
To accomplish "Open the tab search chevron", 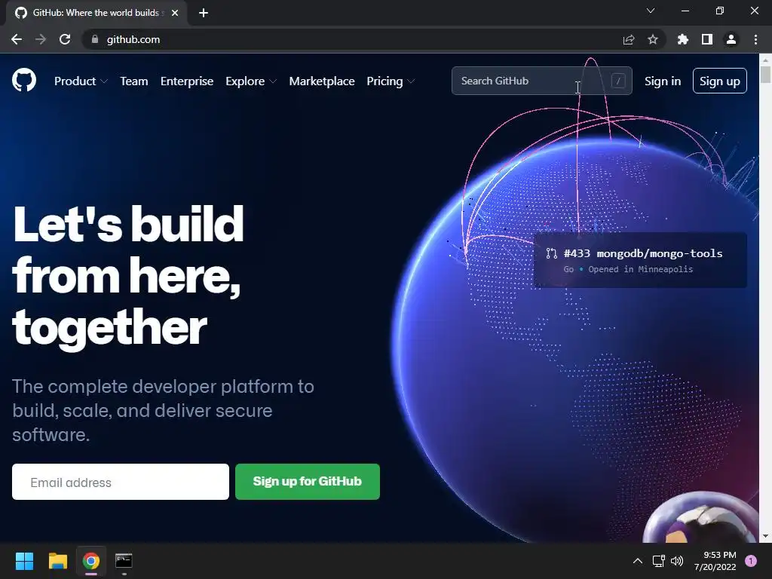I will (x=651, y=11).
